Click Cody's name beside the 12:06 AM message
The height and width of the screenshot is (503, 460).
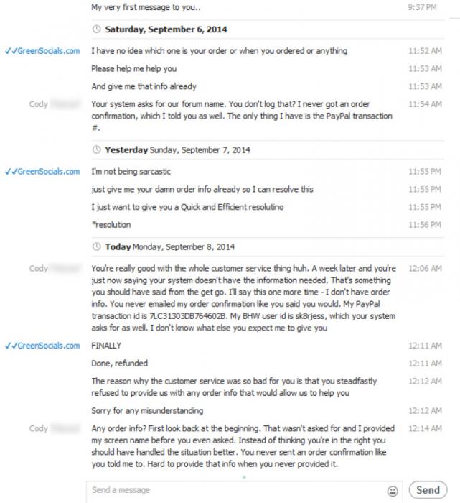(39, 268)
